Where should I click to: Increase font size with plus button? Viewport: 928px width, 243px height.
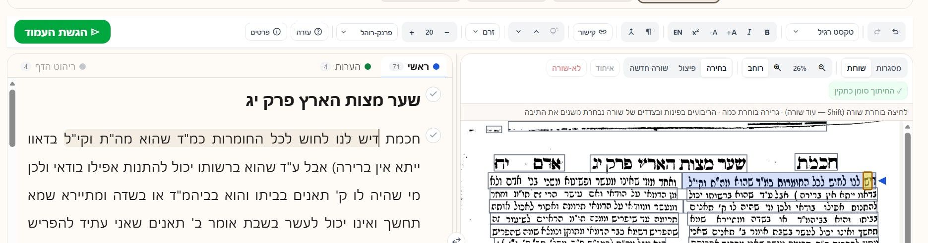412,32
